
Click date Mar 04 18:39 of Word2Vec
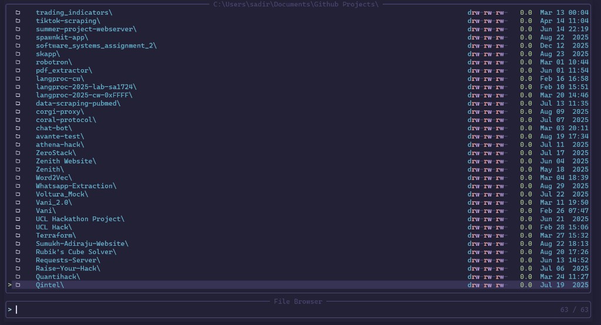[x=564, y=178]
